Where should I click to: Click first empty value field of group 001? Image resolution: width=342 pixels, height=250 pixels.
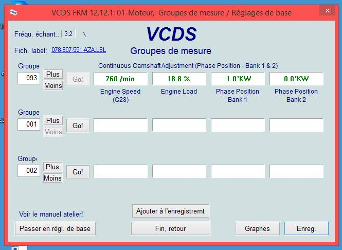point(120,125)
